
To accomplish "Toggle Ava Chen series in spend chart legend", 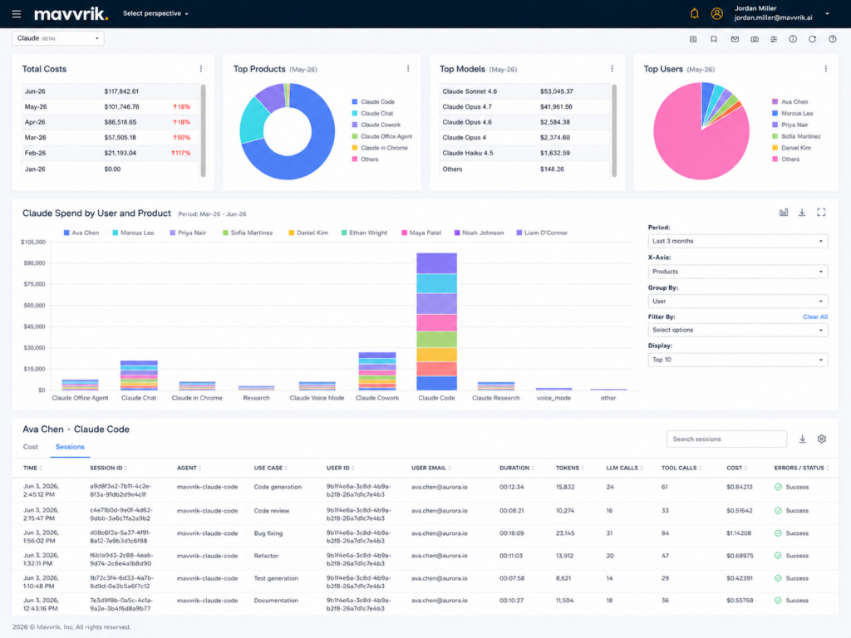I will (x=81, y=233).
